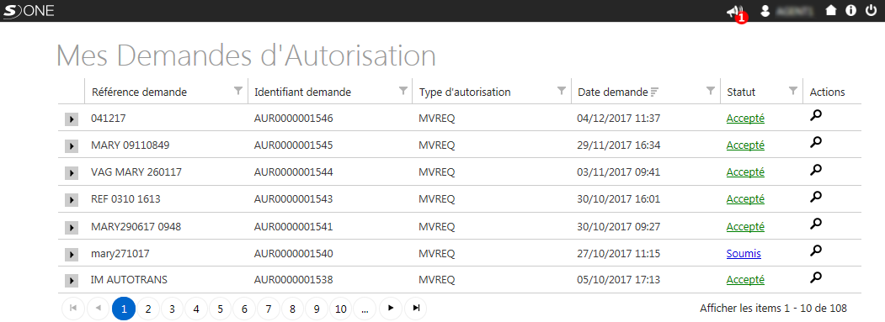Click the power logout icon
Viewport: 885px width, 322px height.
click(x=871, y=10)
